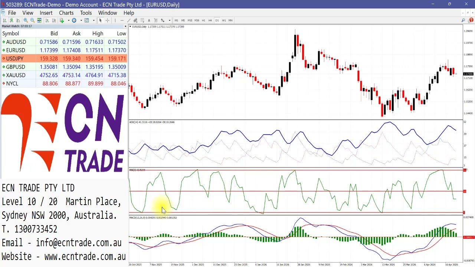475x267 pixels.
Task: Click the Bid column header
Action: pyautogui.click(x=54, y=33)
